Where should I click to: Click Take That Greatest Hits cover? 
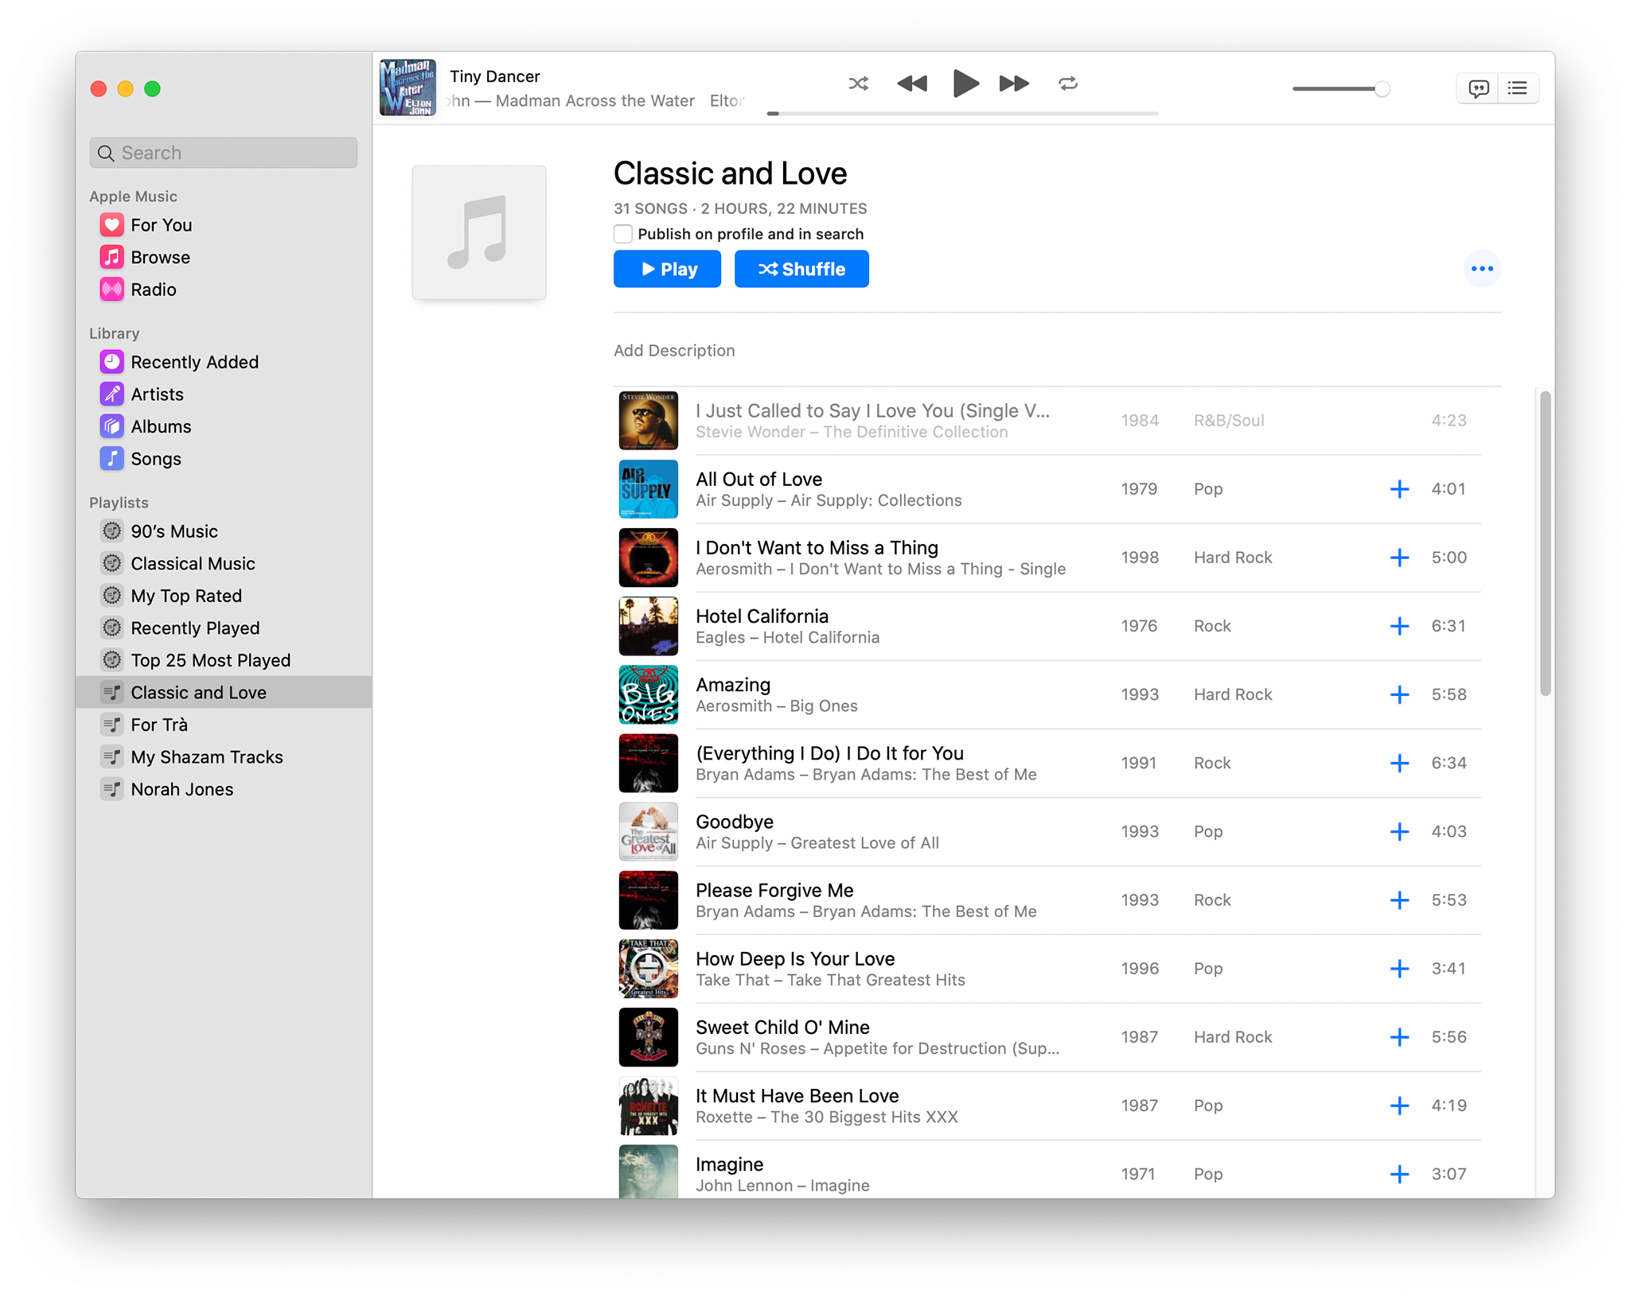(649, 969)
